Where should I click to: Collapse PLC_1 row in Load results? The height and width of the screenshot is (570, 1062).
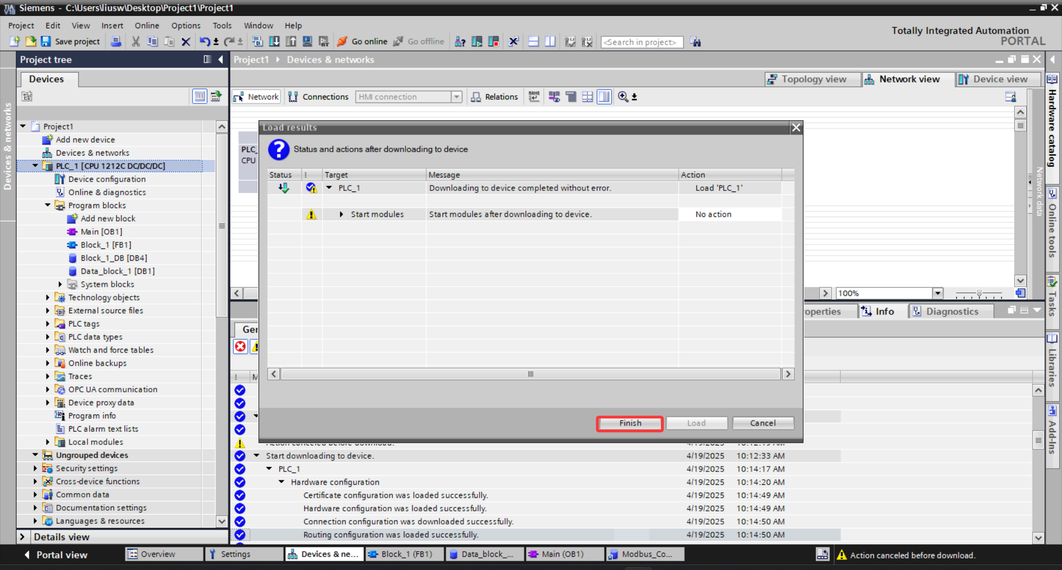[x=329, y=188]
